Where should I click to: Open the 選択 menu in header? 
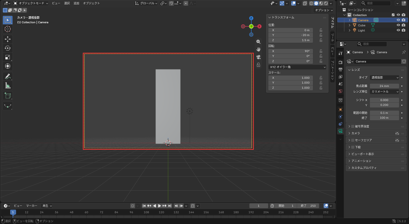(x=67, y=3)
